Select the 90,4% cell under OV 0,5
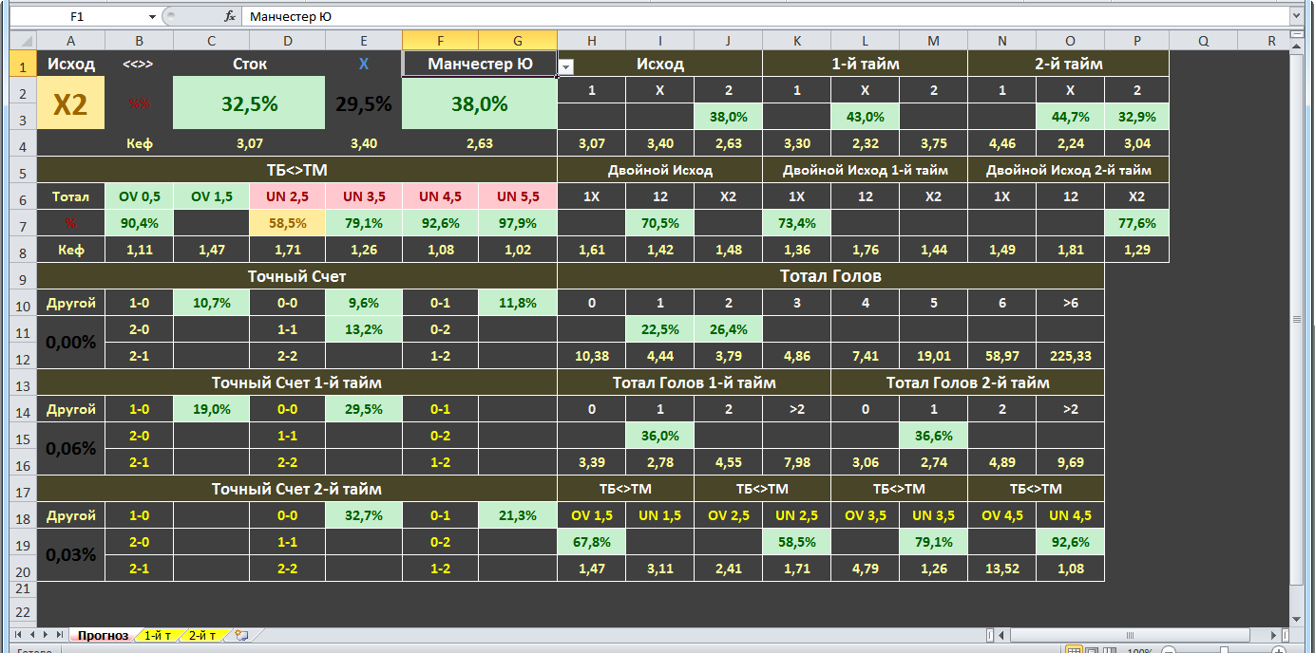The height and width of the screenshot is (653, 1315). tap(139, 223)
